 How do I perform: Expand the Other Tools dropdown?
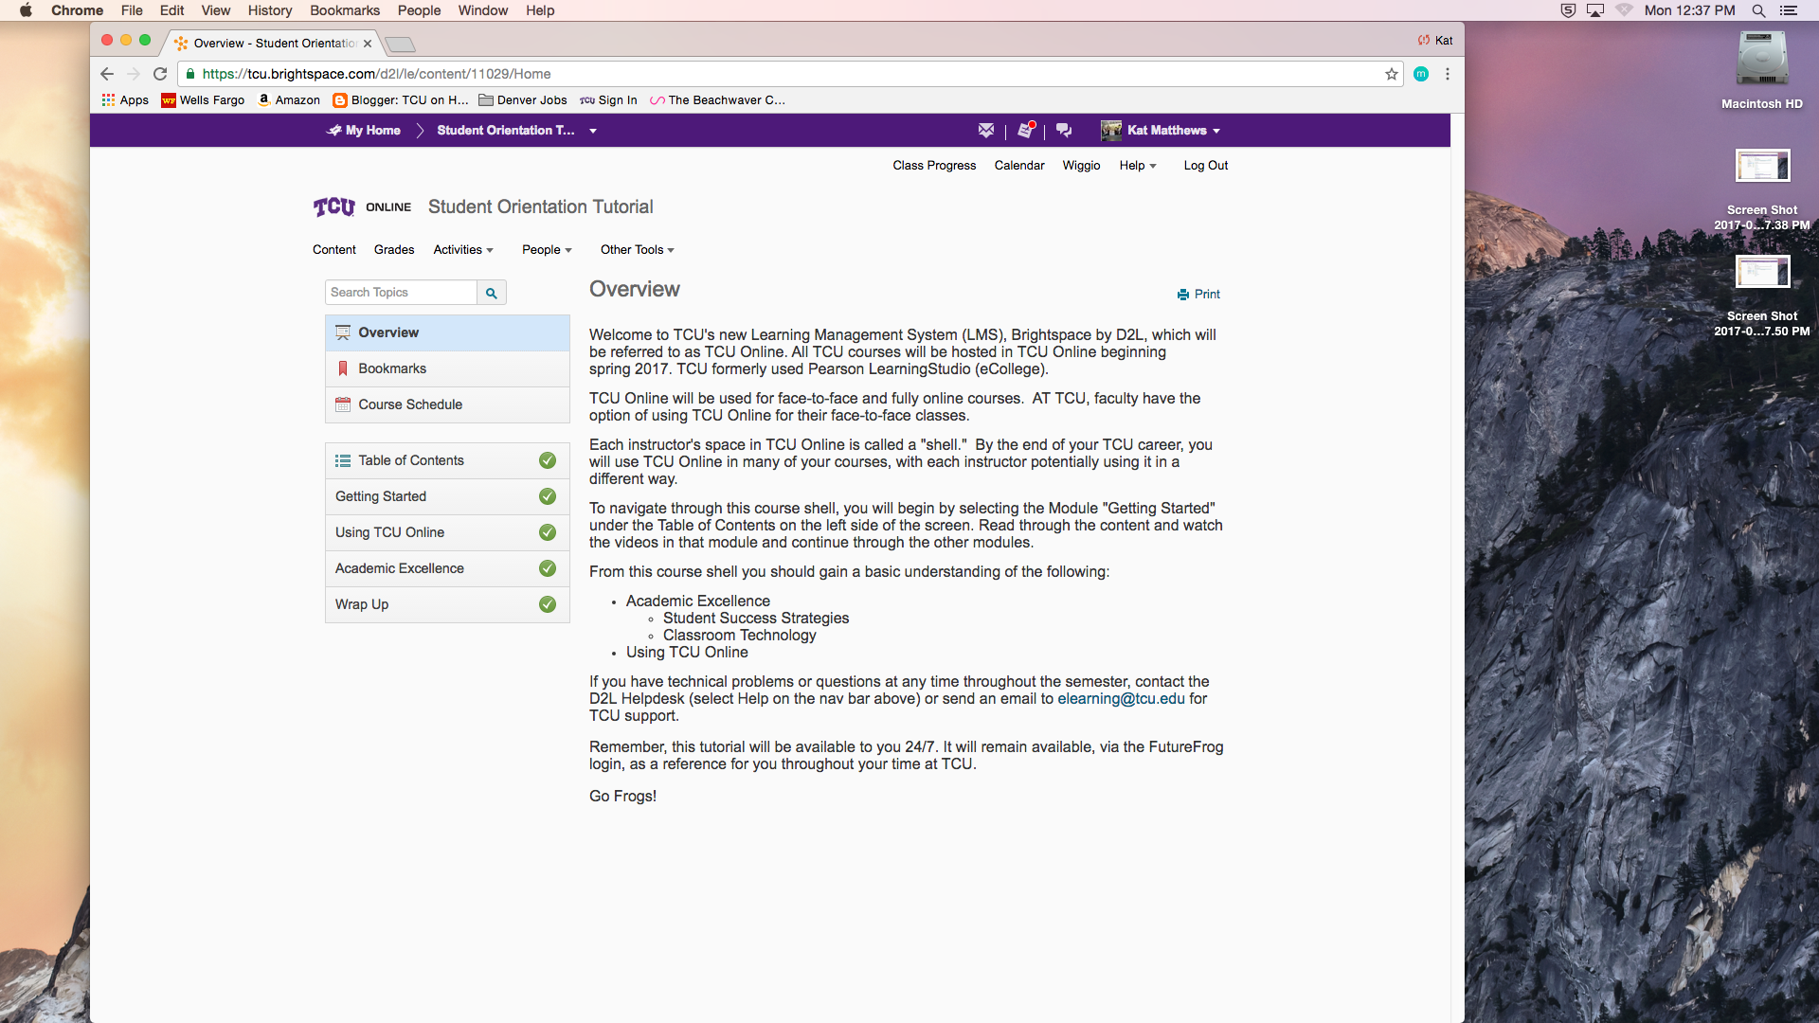pos(637,250)
